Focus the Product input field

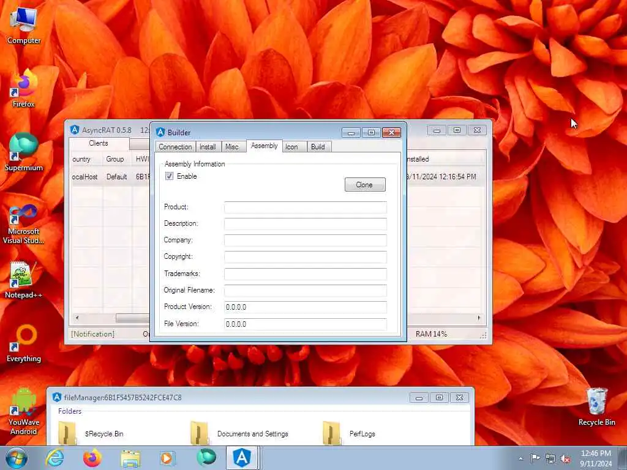[306, 207]
